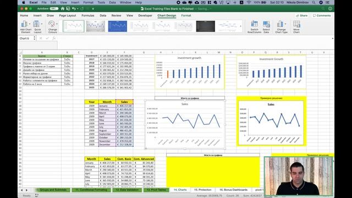The height and width of the screenshot is (198, 352).
Task: Open the Tools menu in menu bar
Action: point(101,2)
